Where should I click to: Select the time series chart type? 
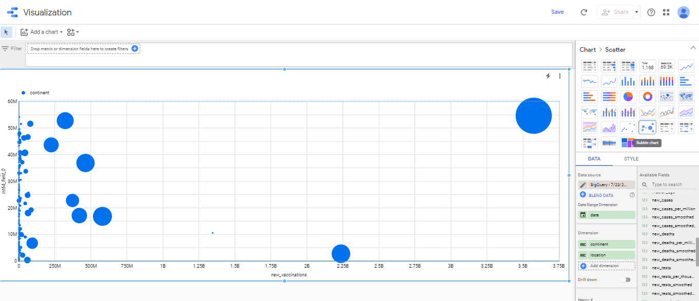pos(686,66)
